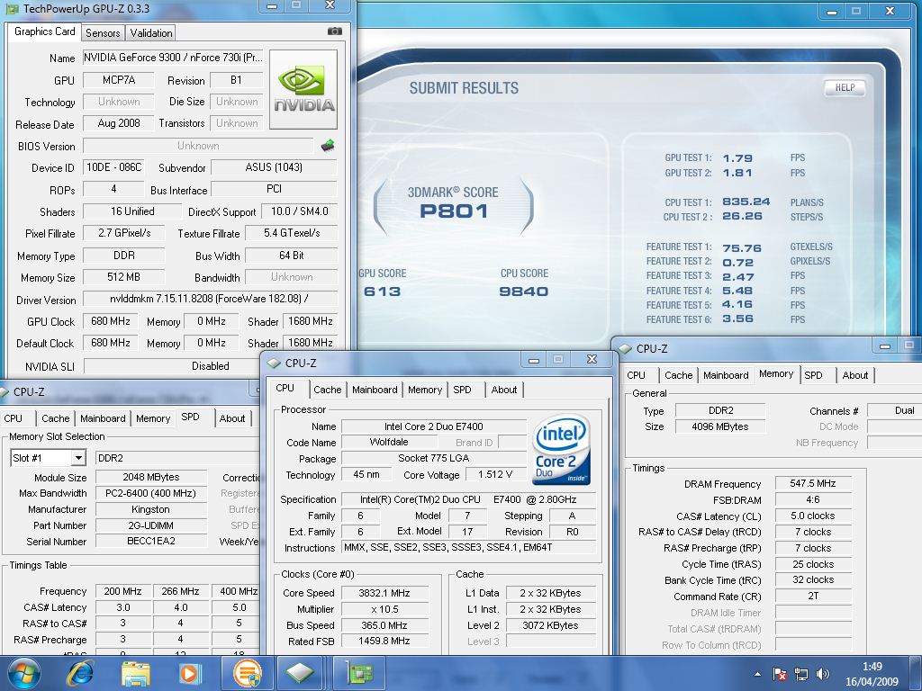Viewport: 922px width, 691px height.
Task: Select Graphics Card tab in GPU-Z
Action: [45, 31]
